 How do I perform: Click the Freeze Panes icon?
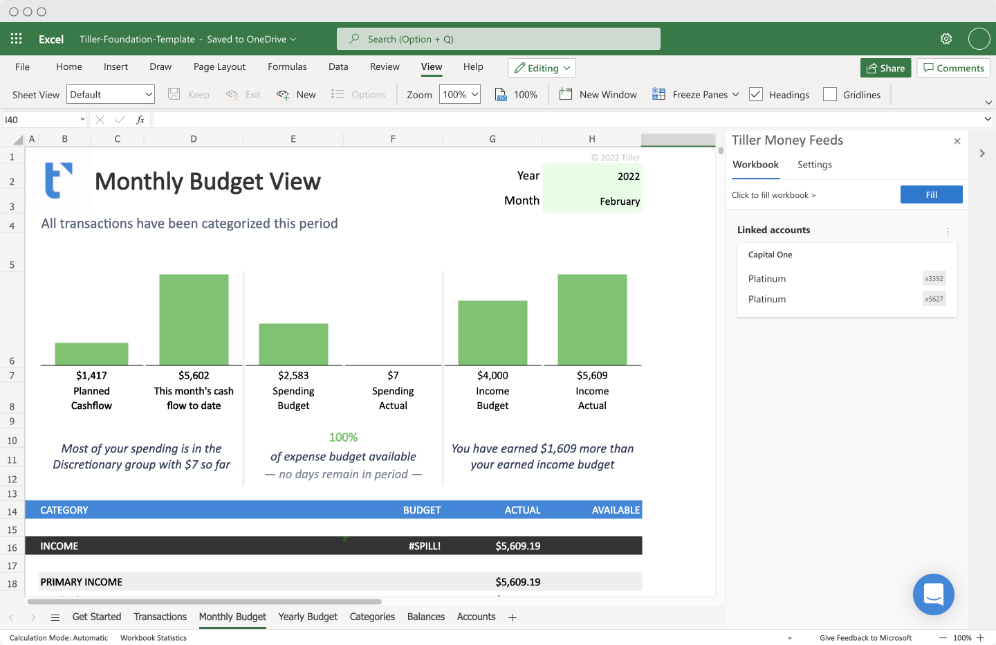[x=658, y=94]
